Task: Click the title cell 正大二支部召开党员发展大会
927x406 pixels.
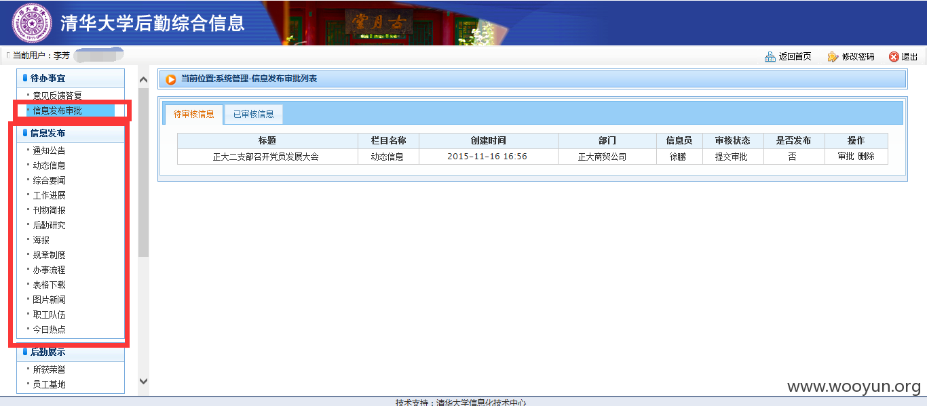Action: click(x=266, y=157)
